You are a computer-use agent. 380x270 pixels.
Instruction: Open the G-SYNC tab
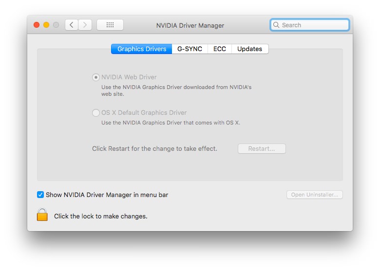190,49
